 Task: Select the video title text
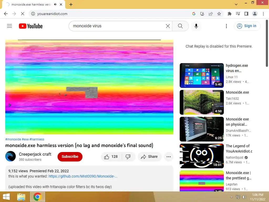79,145
